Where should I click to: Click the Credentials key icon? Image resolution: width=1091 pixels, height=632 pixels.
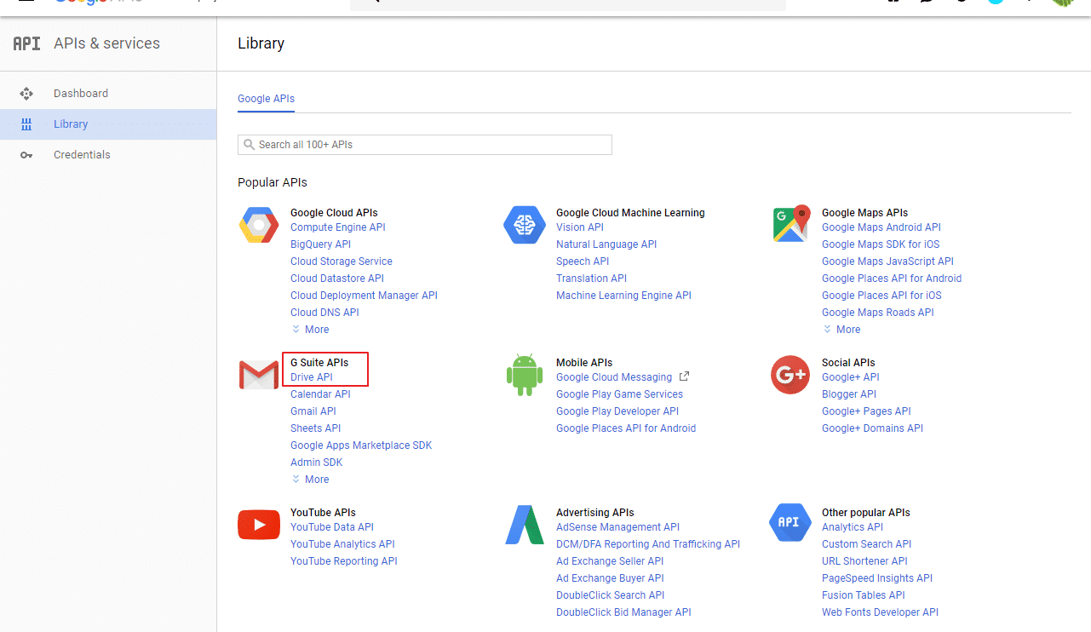(26, 155)
